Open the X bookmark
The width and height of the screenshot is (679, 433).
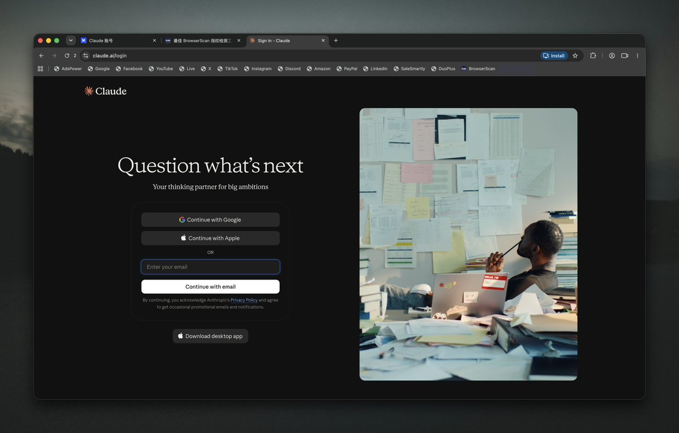[206, 68]
